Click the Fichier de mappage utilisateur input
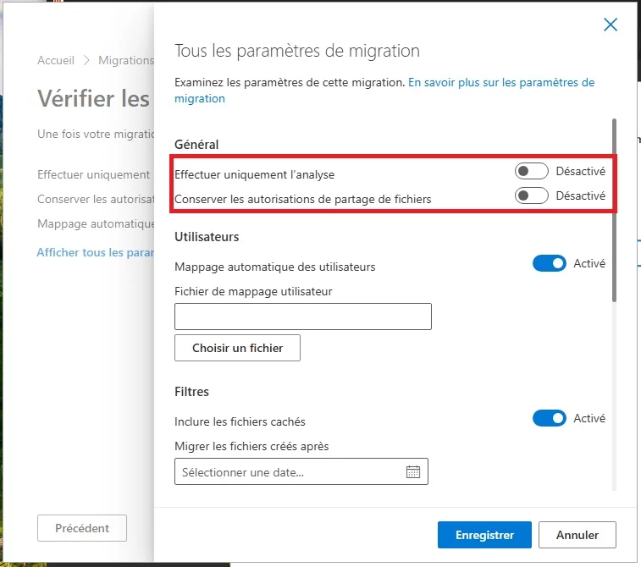641x567 pixels. tap(303, 317)
